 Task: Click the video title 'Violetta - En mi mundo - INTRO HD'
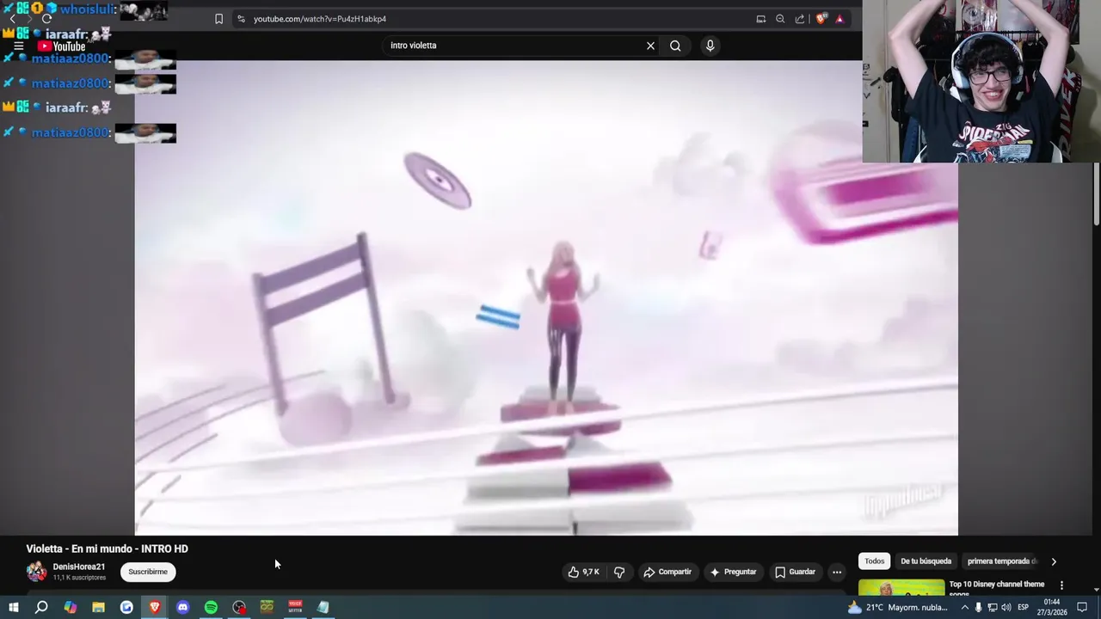click(107, 549)
